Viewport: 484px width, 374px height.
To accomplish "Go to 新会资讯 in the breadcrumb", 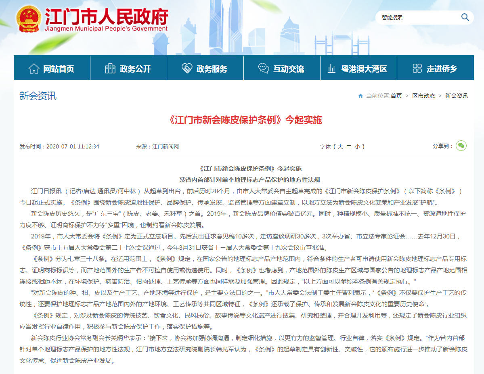I will [456, 96].
